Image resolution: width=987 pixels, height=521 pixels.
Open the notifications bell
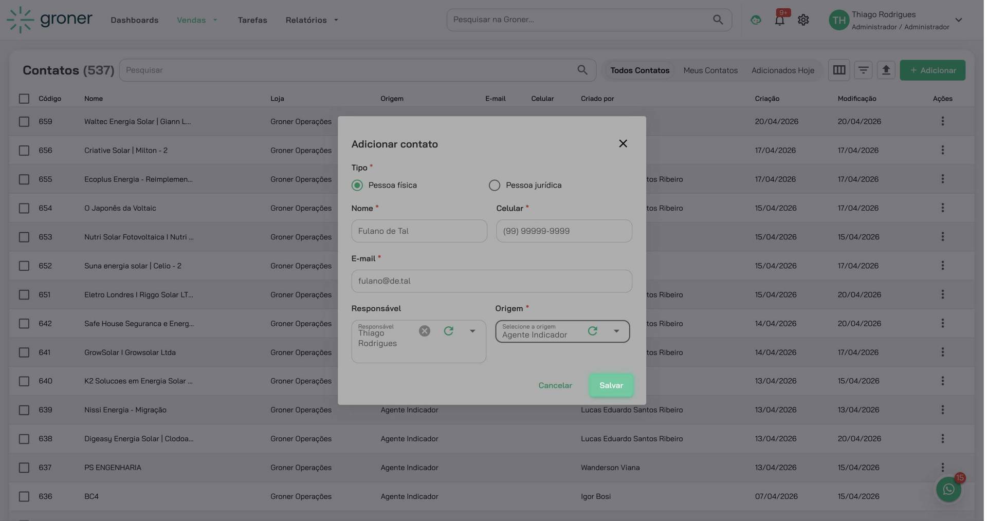(779, 20)
